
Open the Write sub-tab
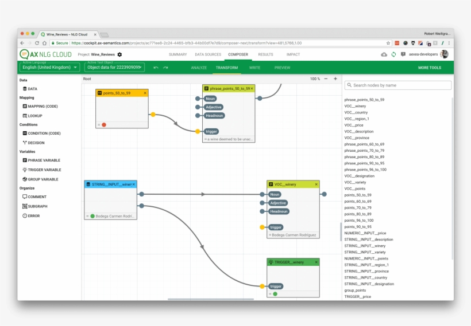tap(254, 68)
